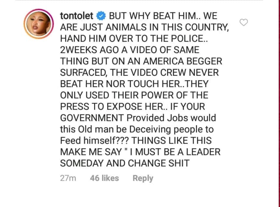Open the tontolet username link
This screenshot has height=207, width=280.
pos(77,16)
